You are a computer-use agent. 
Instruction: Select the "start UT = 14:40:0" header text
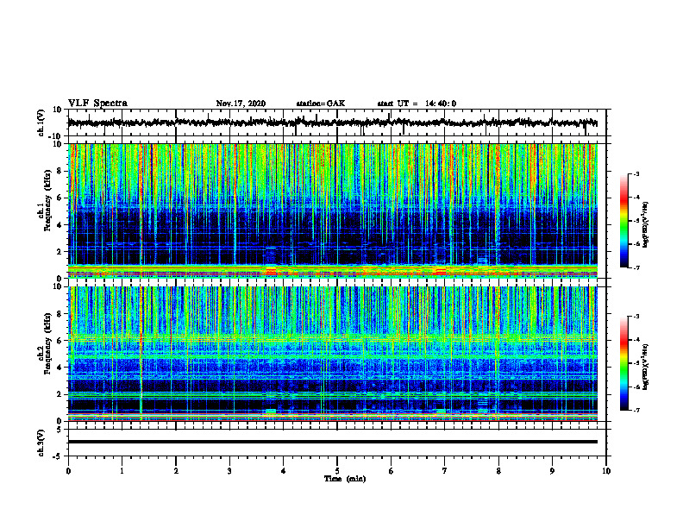(417, 104)
